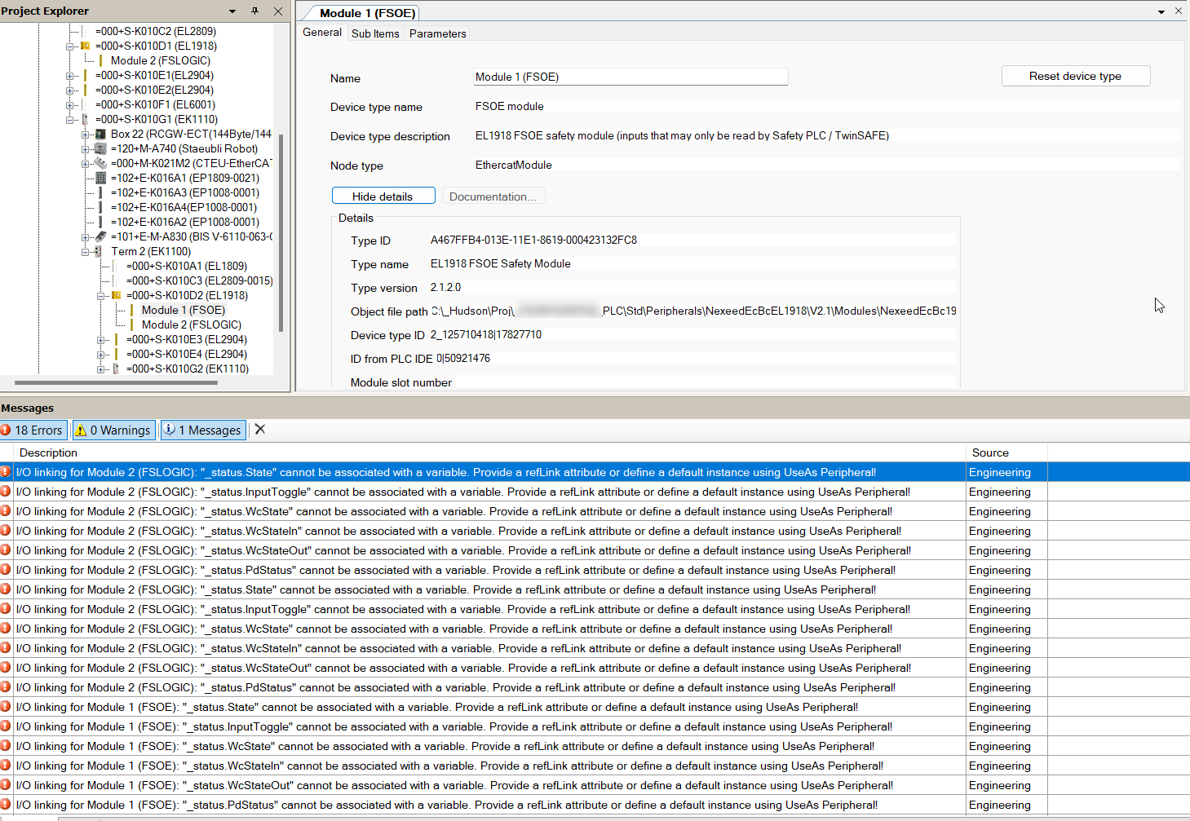Toggle the 0 Warnings filter
Screen dimensions: 1190x821
[x=113, y=430]
